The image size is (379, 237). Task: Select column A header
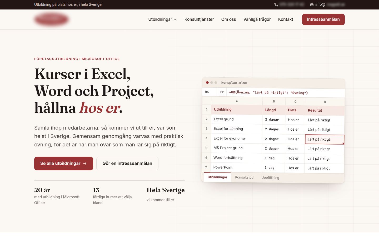click(x=237, y=101)
